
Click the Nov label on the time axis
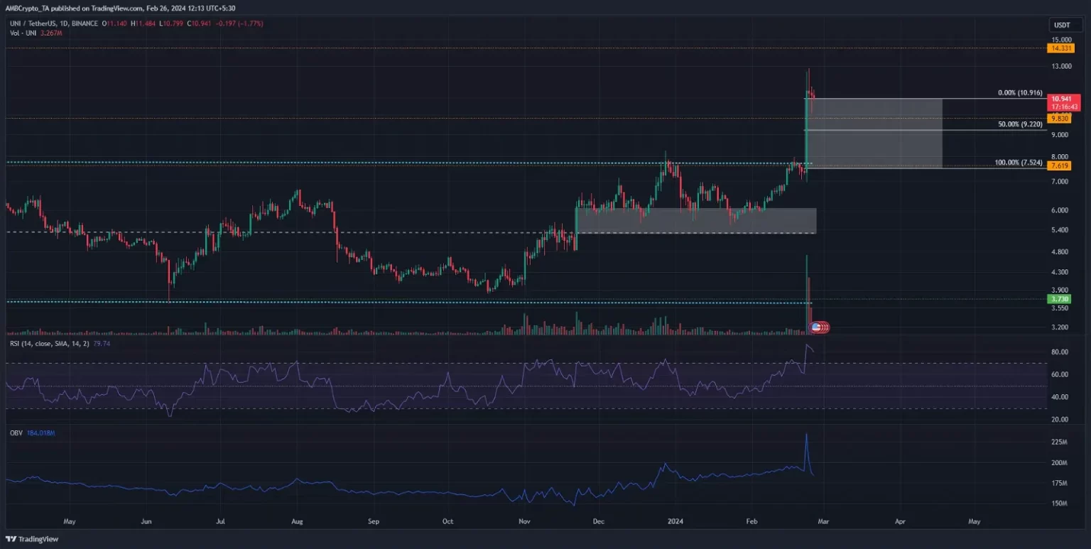pyautogui.click(x=525, y=521)
